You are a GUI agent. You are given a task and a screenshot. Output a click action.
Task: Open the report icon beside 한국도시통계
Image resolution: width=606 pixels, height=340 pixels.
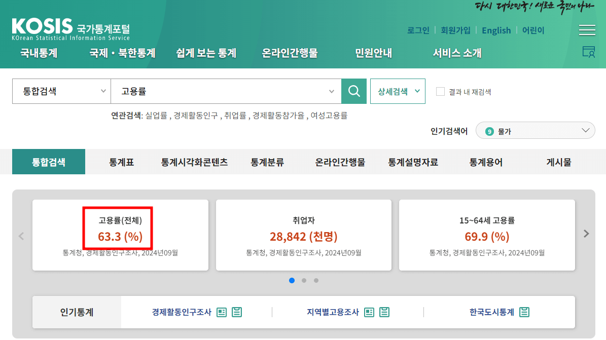click(x=525, y=312)
